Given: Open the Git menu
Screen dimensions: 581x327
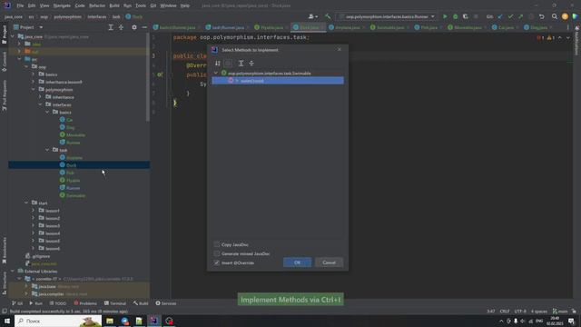Looking at the screenshot, I should 153,5.
